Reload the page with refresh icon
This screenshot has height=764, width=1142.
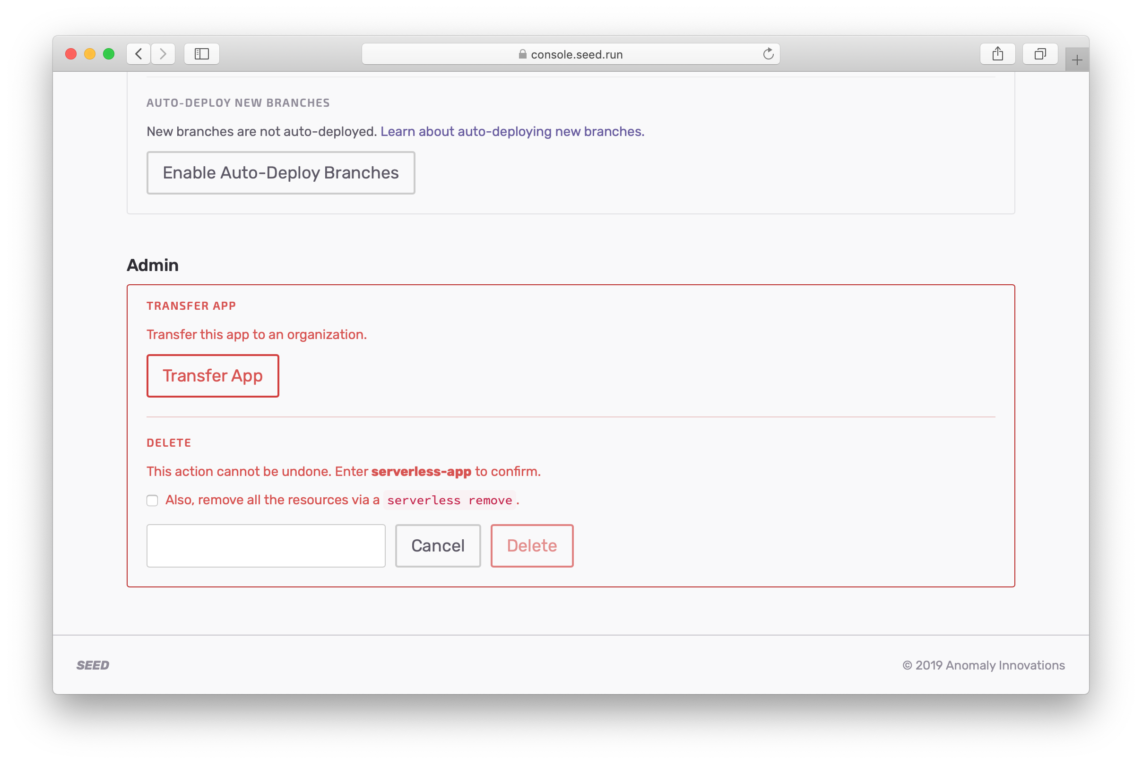768,54
